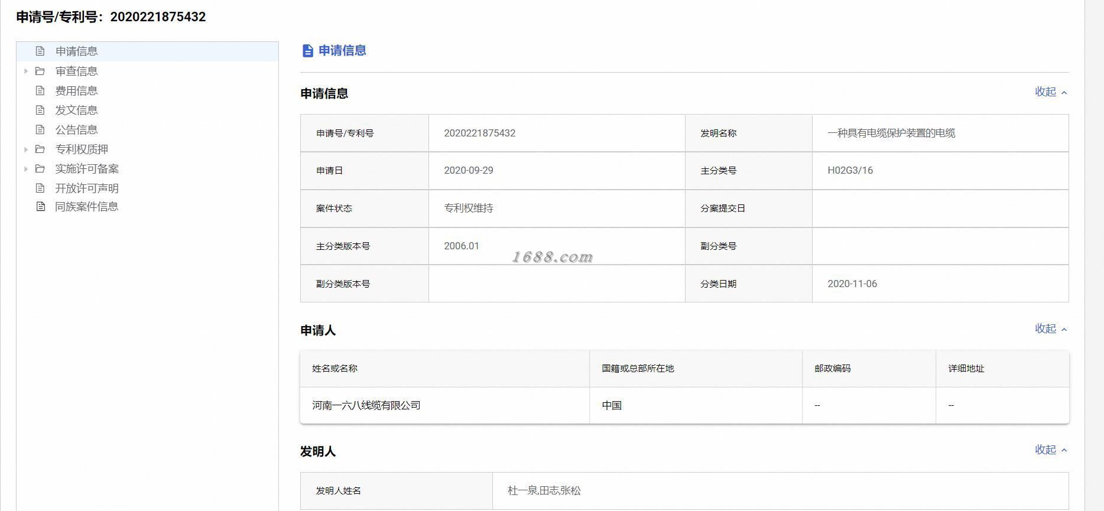The width and height of the screenshot is (1104, 511).
Task: Click inventor names 杜一泉,田志,张松
Action: coord(544,490)
